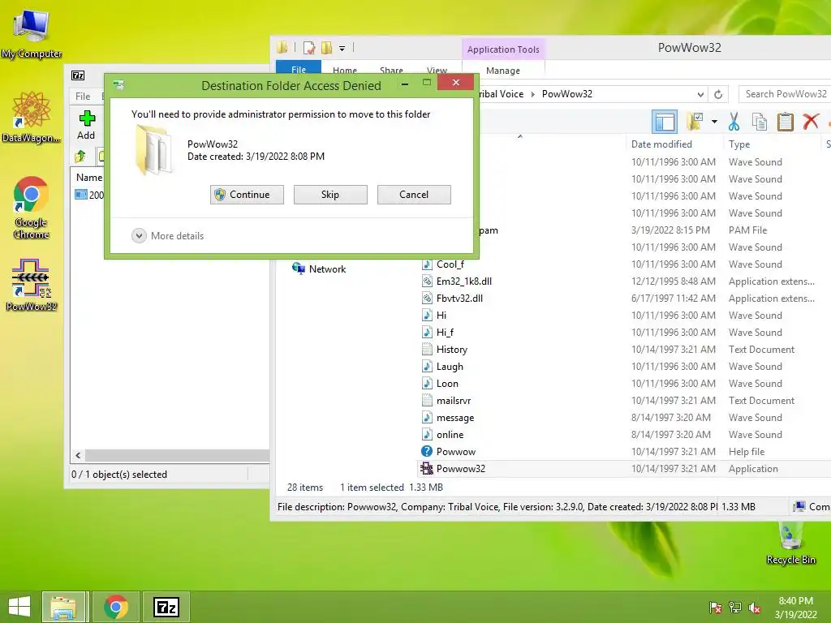
Task: Go up one folder in 7-Zip window
Action: [80, 157]
